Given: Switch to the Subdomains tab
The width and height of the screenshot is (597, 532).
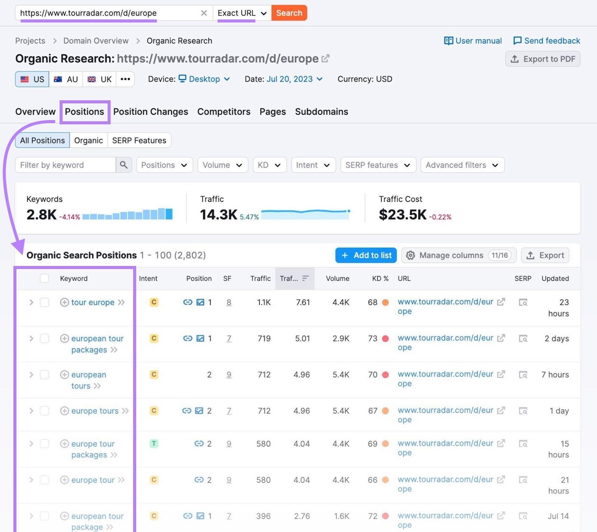Looking at the screenshot, I should click(x=322, y=112).
